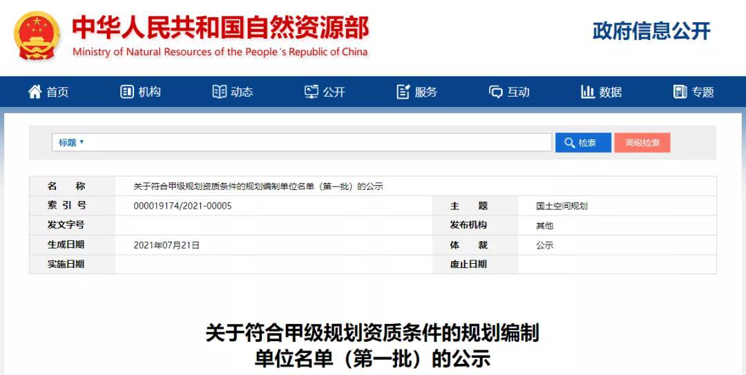The image size is (746, 375).
Task: Open the 标题 search type dropdown
Action: click(x=71, y=142)
